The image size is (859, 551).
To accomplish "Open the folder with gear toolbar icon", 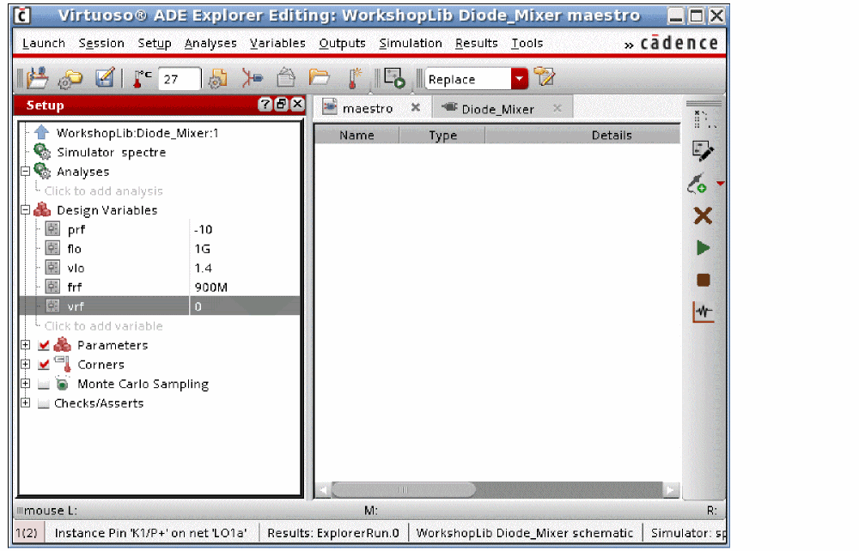I will pos(70,79).
